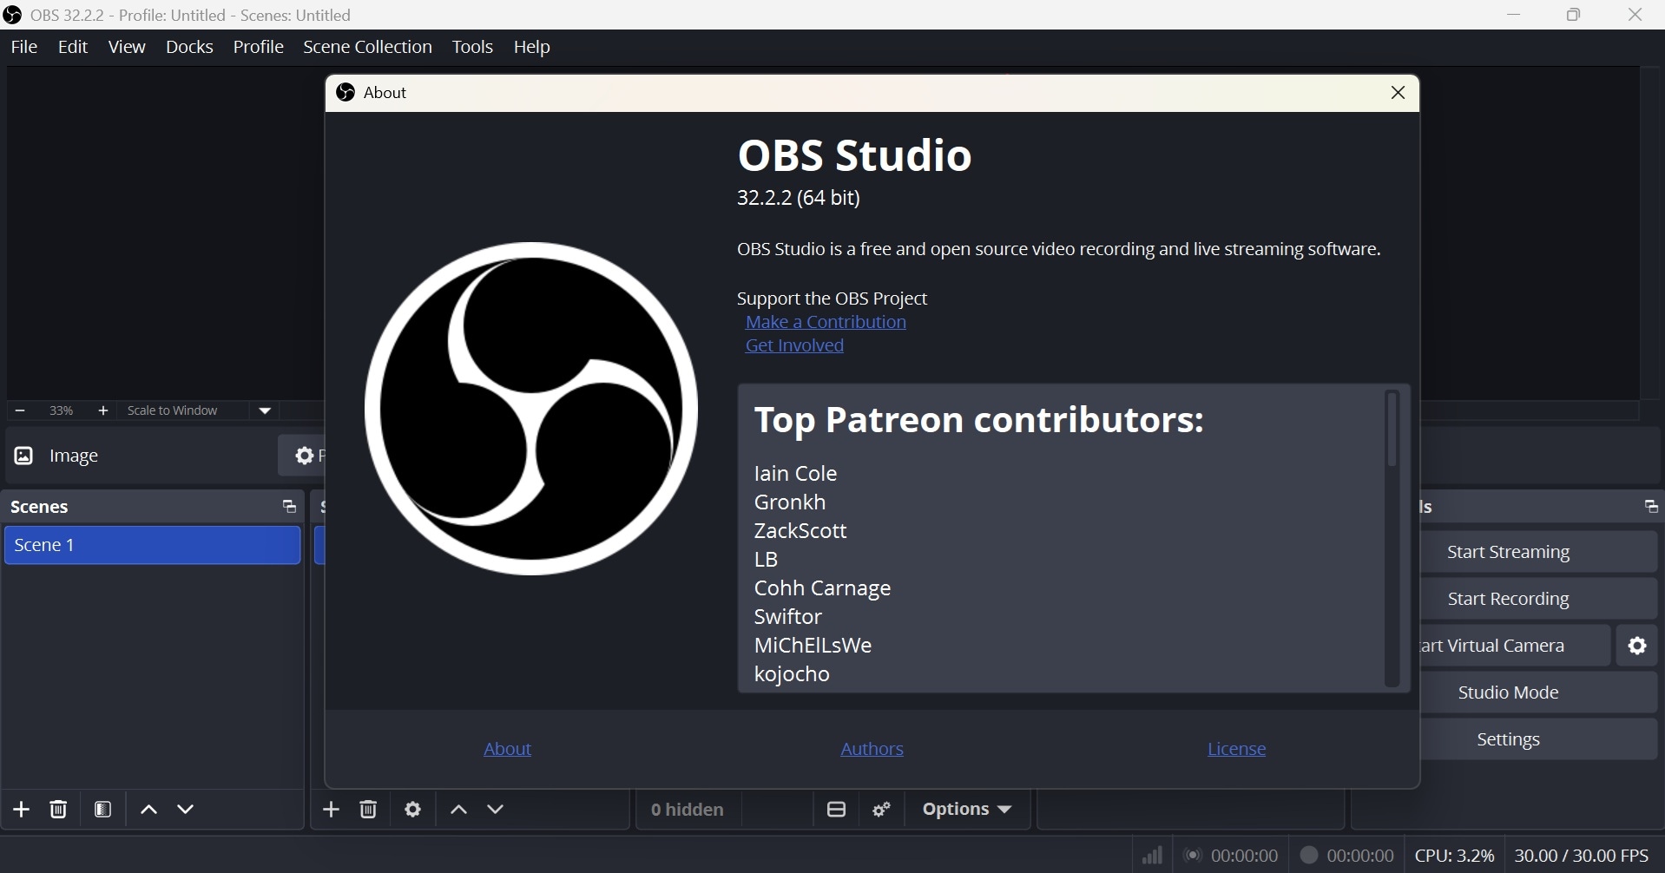Move the scene down with the down arrow
The image size is (1665, 873).
pyautogui.click(x=187, y=810)
